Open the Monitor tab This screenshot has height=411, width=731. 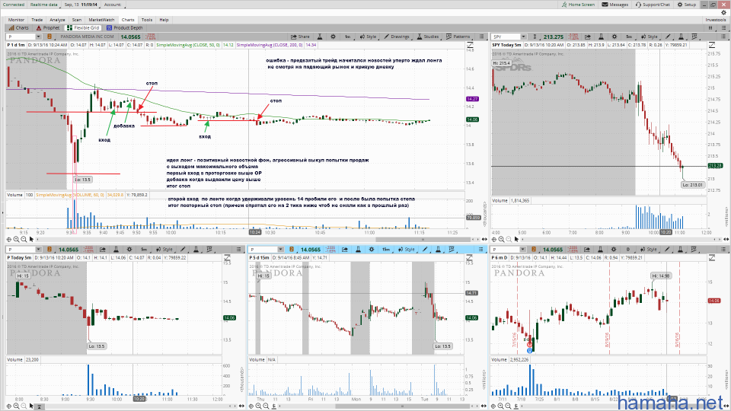pyautogui.click(x=16, y=20)
